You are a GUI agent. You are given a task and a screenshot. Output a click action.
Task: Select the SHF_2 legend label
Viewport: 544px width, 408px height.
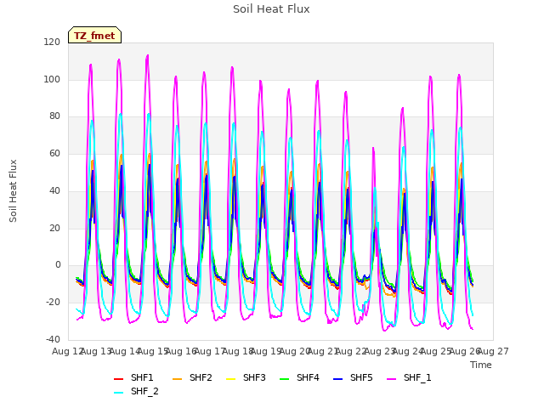(144, 391)
